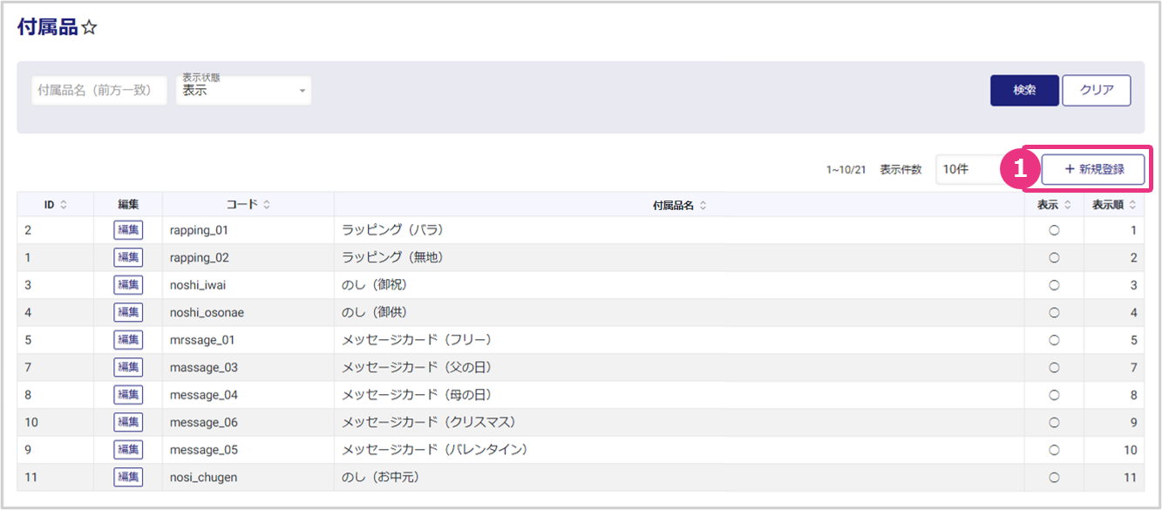This screenshot has height=510, width=1162.
Task: Click the favorite star beside 付属品 title
Action: 89,28
